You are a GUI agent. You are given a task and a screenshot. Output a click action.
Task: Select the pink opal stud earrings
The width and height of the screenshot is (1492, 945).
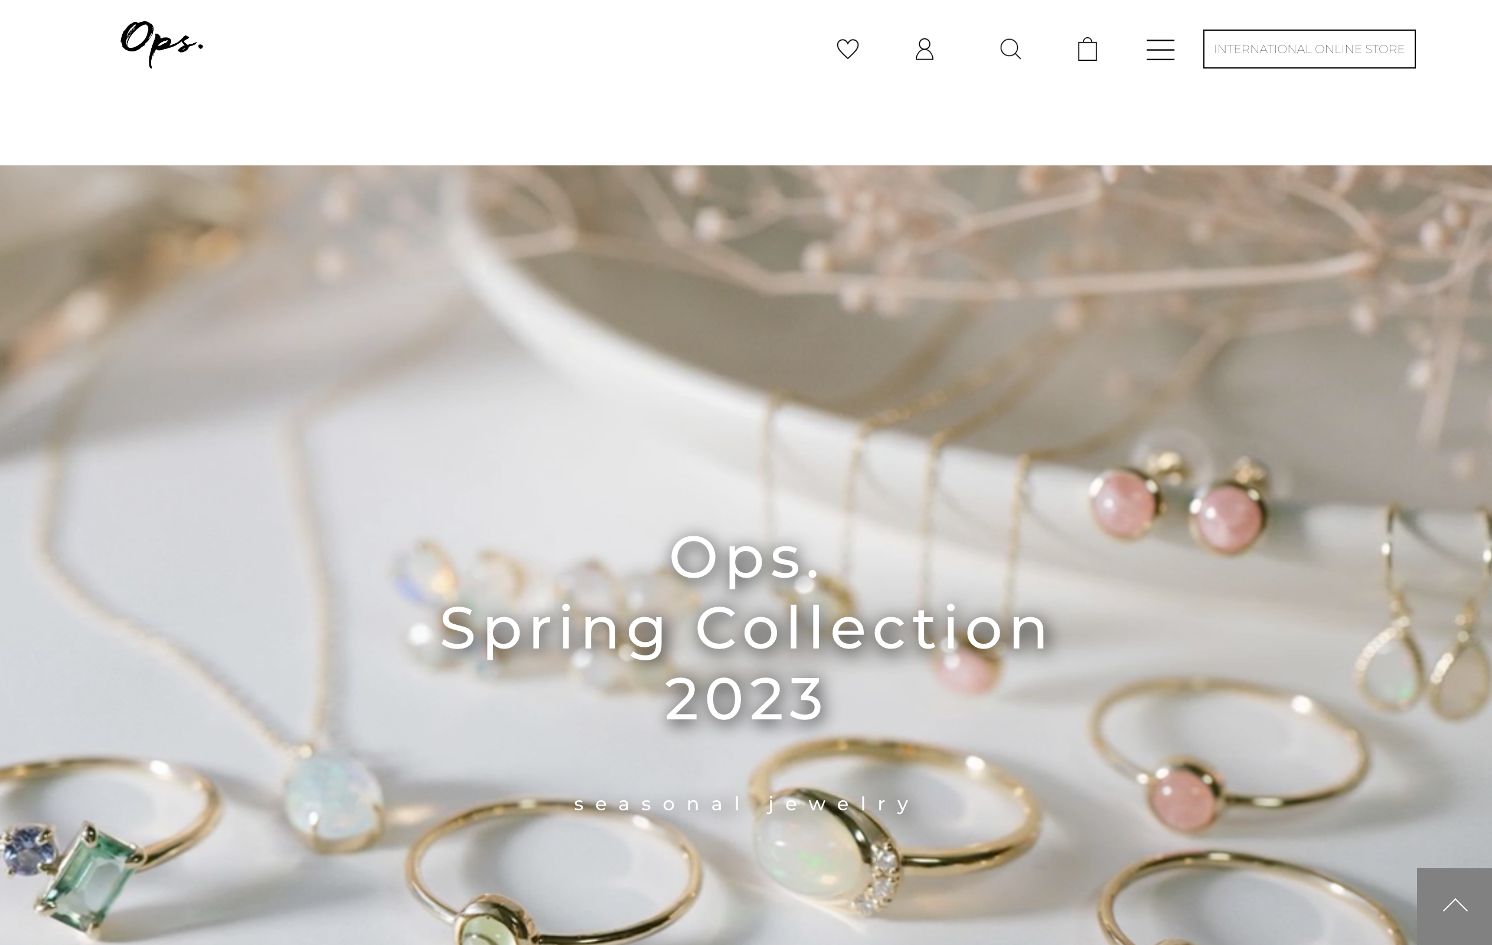click(x=1177, y=507)
